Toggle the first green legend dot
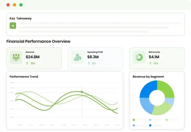191x132 pixels. tap(134, 120)
